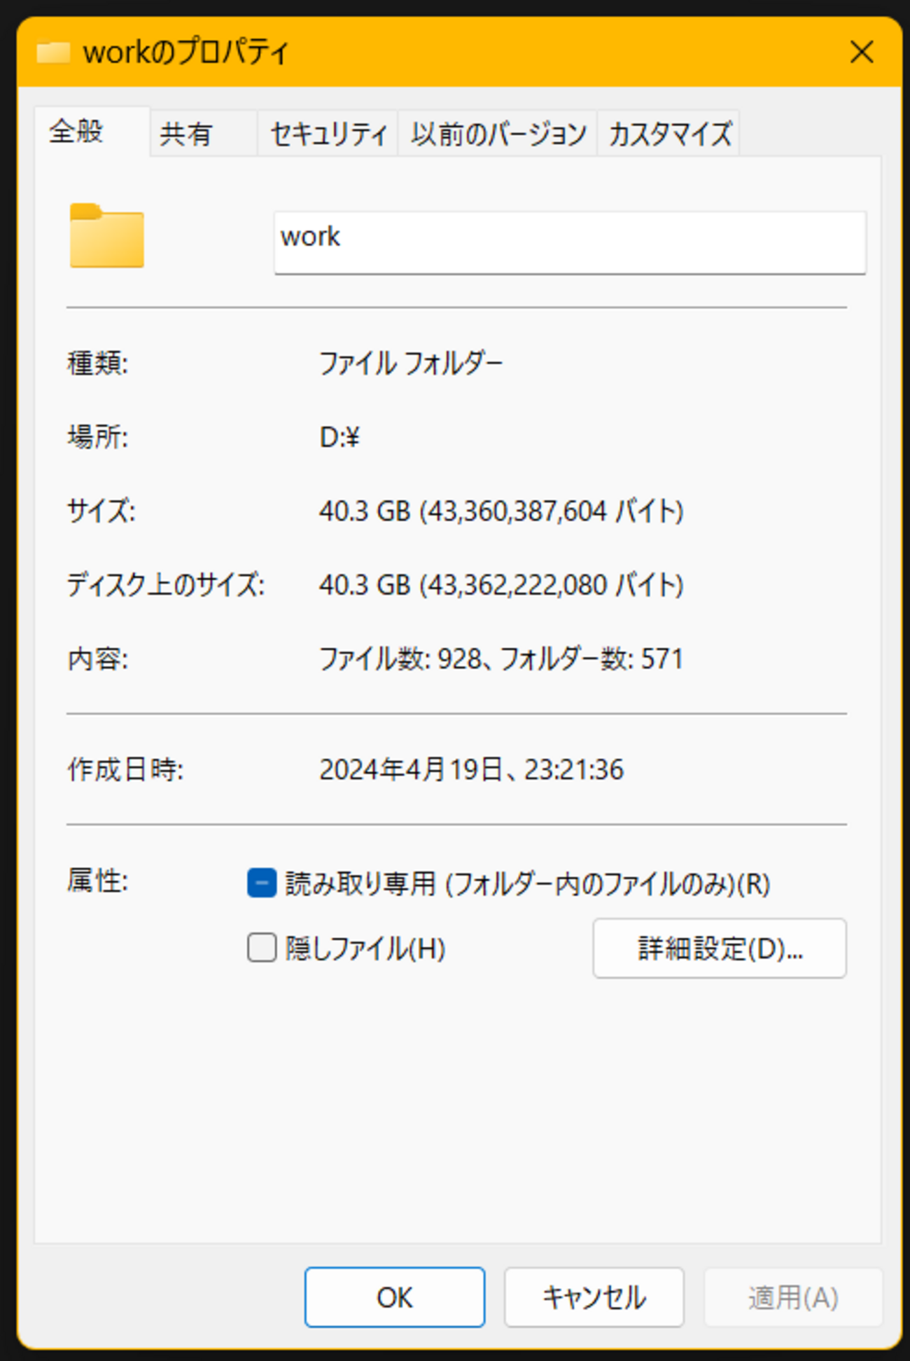Open the セキュリティ tab
910x1361 pixels.
tap(328, 134)
